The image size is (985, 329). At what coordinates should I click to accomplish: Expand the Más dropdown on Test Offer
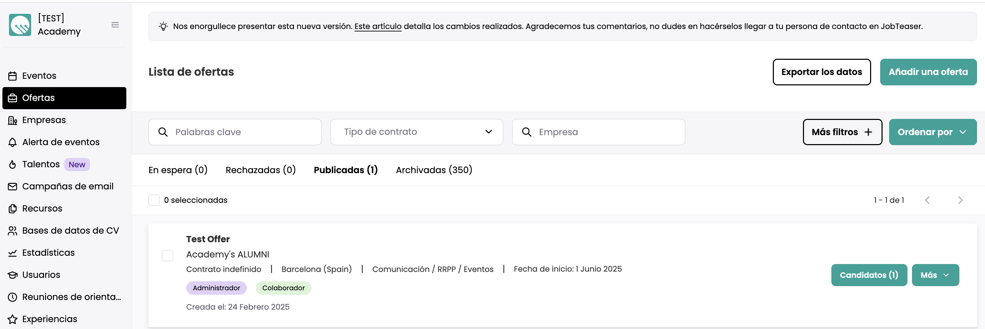click(935, 275)
